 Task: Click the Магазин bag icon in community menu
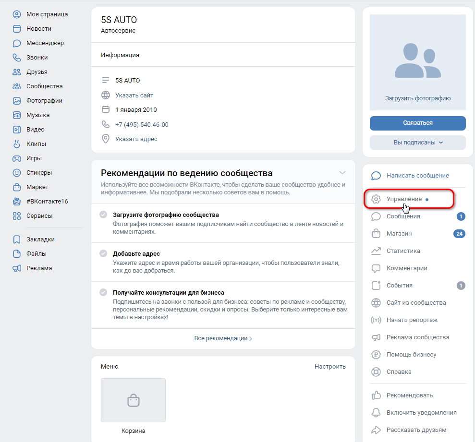point(376,234)
